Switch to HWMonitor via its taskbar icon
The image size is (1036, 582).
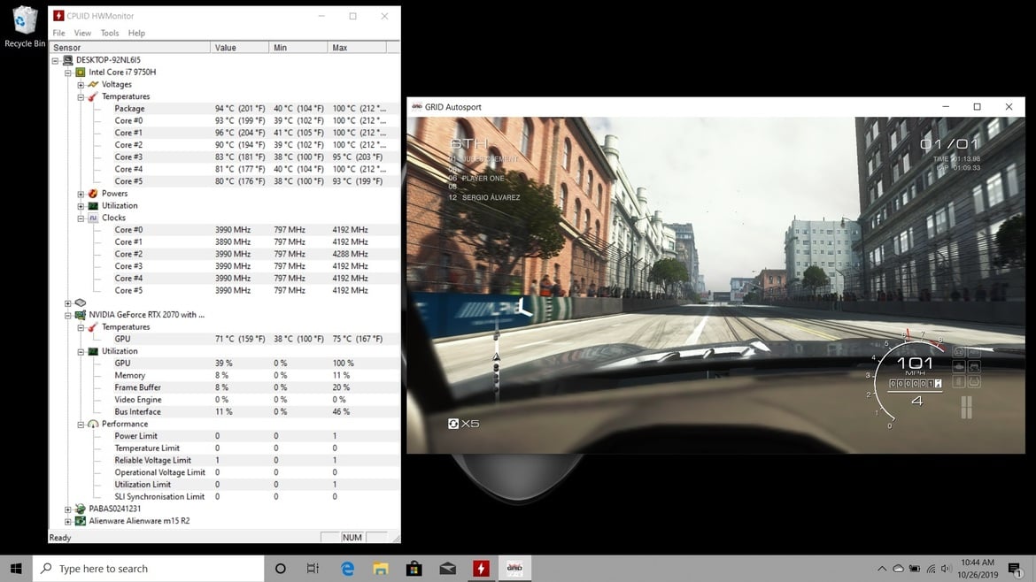tap(481, 568)
